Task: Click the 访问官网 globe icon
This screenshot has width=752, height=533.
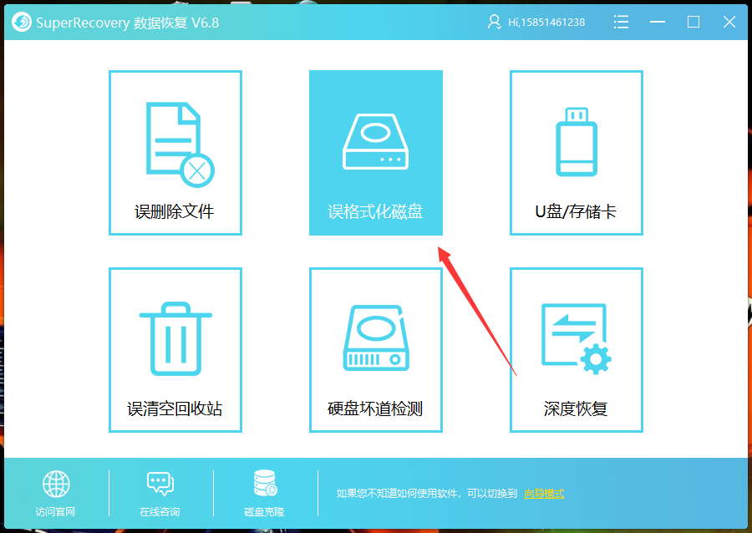Action: click(x=56, y=484)
